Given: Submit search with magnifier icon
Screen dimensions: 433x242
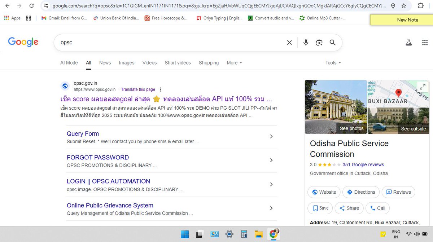Looking at the screenshot, I should [333, 43].
